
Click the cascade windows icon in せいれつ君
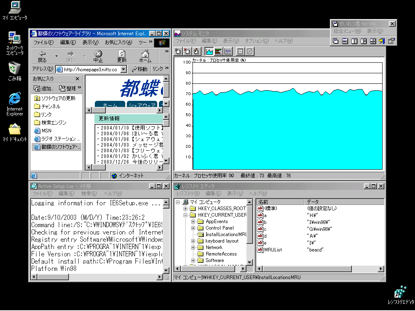coord(336,41)
